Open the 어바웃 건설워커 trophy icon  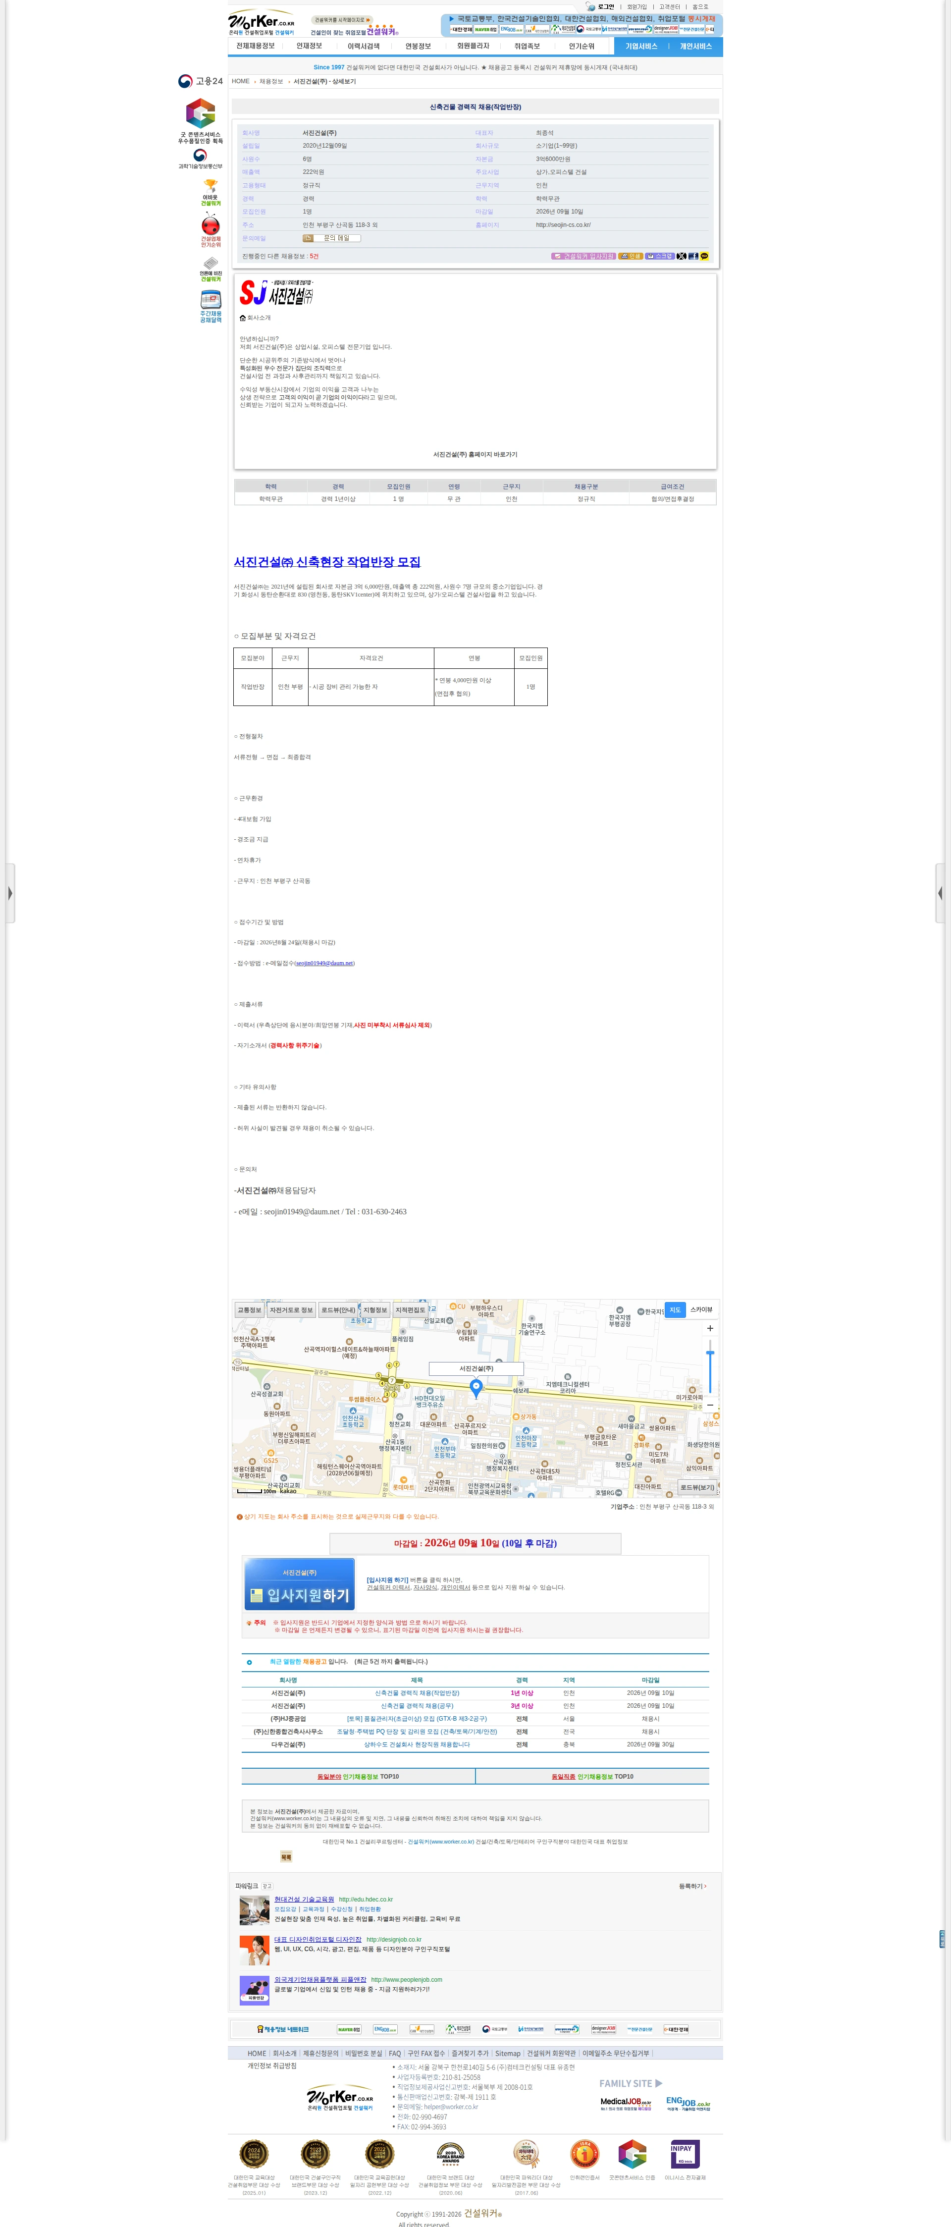(211, 193)
